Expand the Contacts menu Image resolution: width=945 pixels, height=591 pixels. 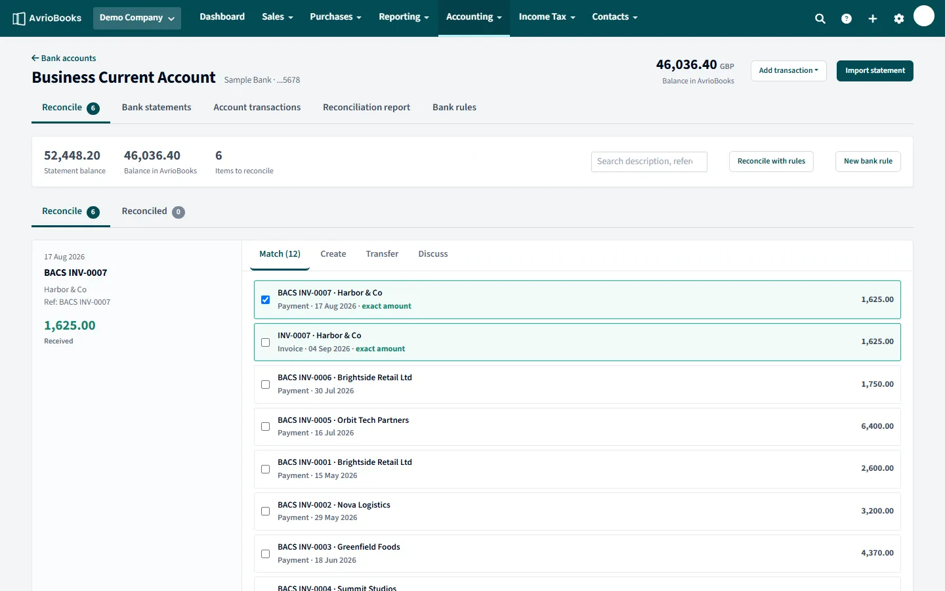pos(615,17)
